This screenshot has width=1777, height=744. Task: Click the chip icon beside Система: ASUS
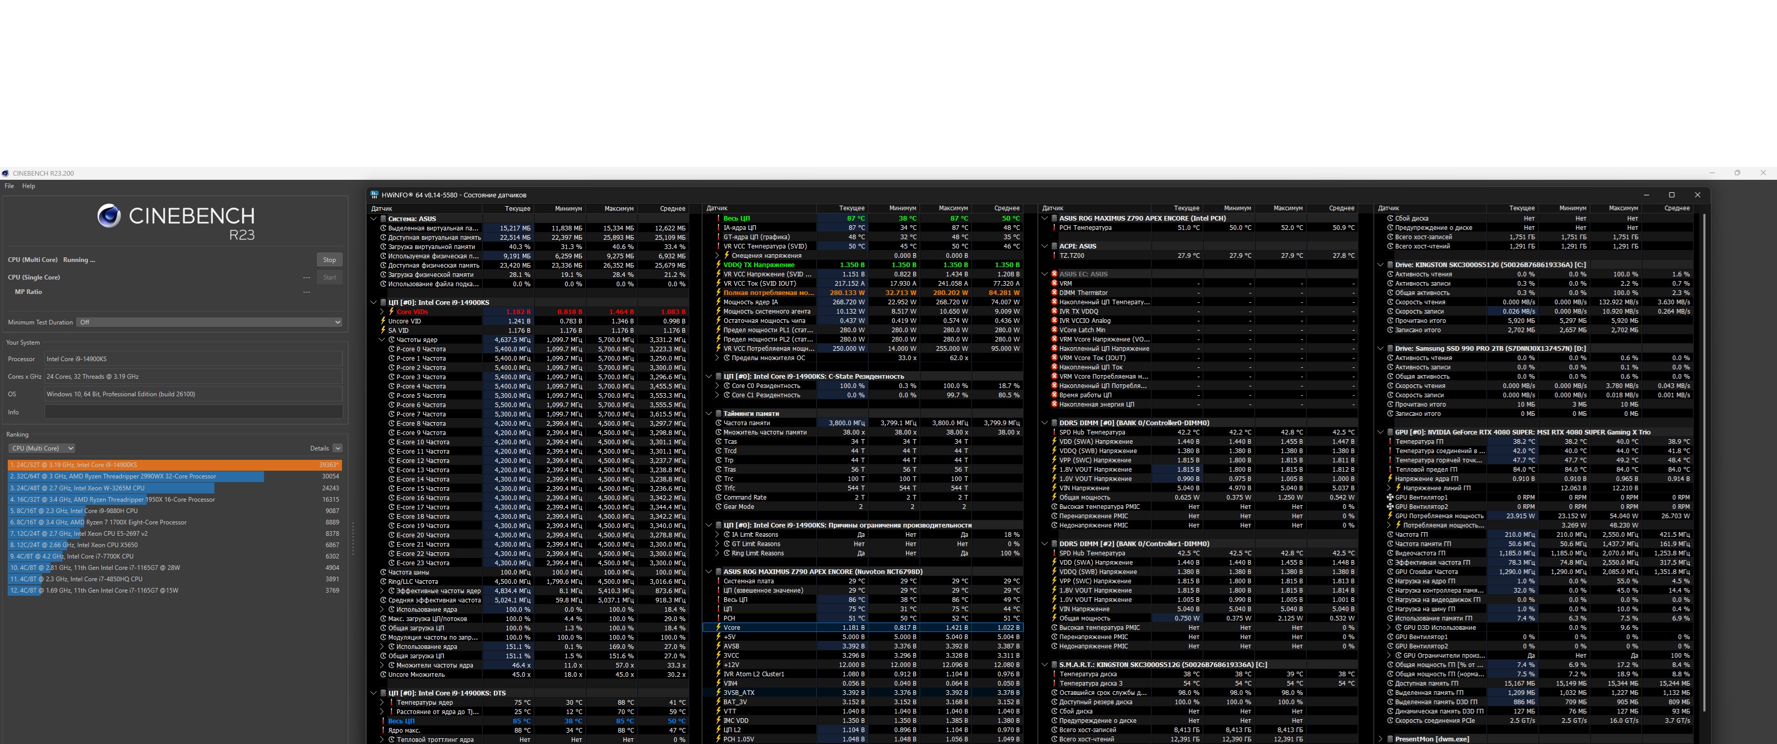coord(383,219)
